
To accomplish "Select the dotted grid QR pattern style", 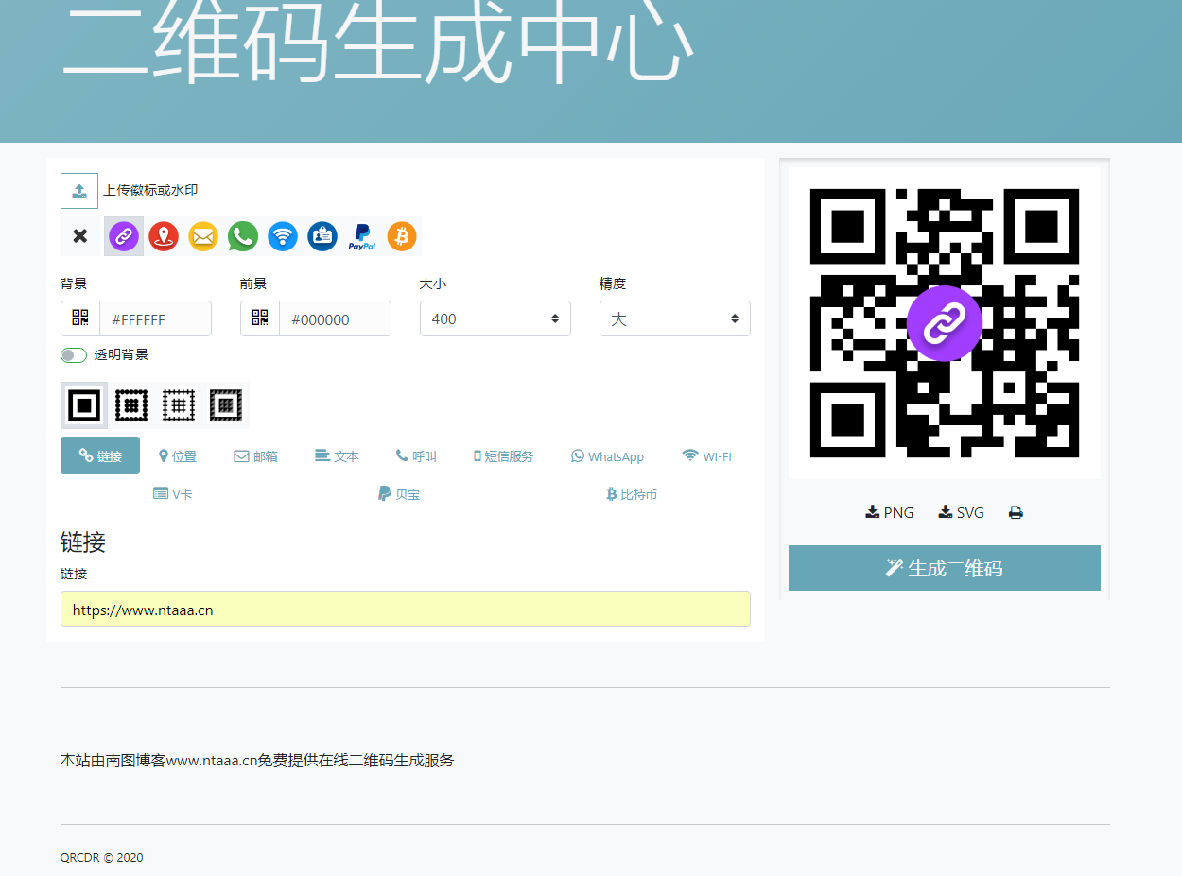I will (x=179, y=404).
